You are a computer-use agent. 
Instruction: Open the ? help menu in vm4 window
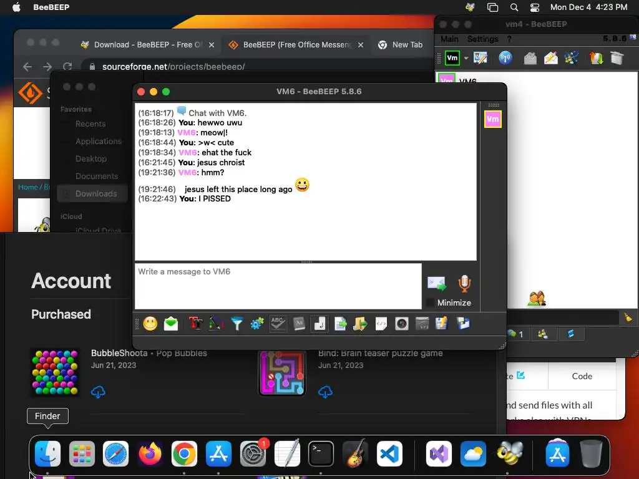[509, 39]
